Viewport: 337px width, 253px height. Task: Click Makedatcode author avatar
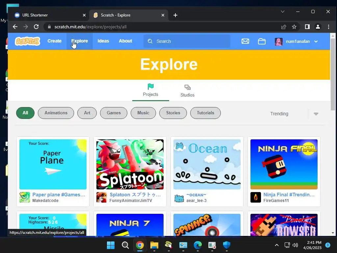pos(24,197)
